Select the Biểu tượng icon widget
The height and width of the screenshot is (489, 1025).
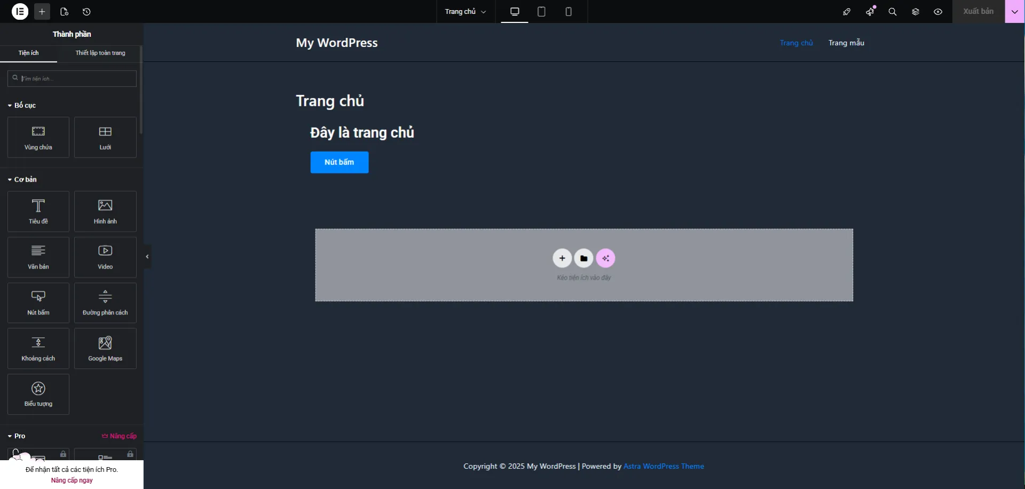[38, 394]
